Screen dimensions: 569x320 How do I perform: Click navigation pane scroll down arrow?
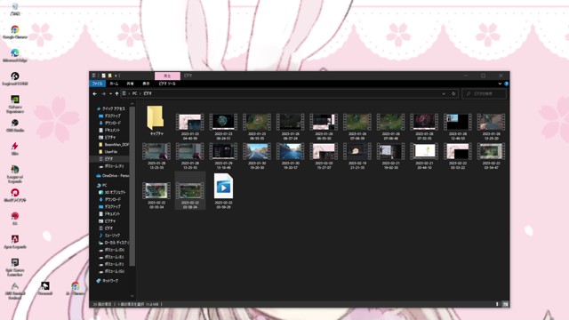[x=132, y=296]
